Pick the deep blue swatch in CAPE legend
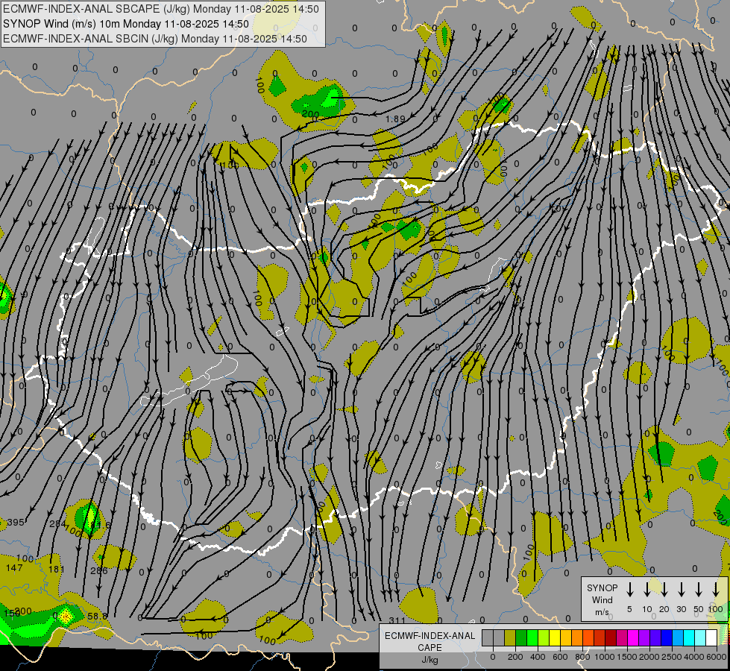This screenshot has width=730, height=671. pyautogui.click(x=667, y=637)
